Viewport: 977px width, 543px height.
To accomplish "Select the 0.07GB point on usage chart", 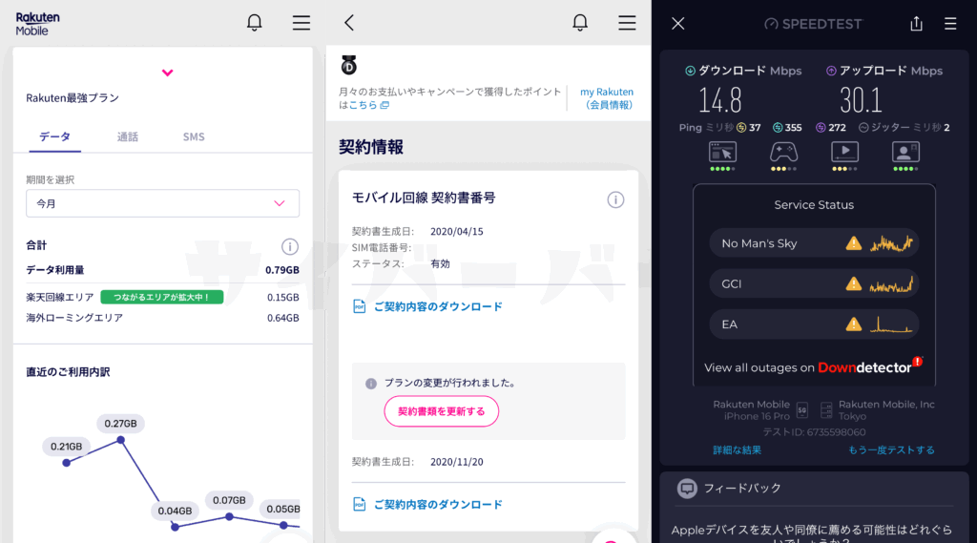I will tap(229, 516).
